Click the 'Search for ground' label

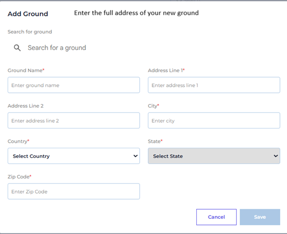coord(30,32)
